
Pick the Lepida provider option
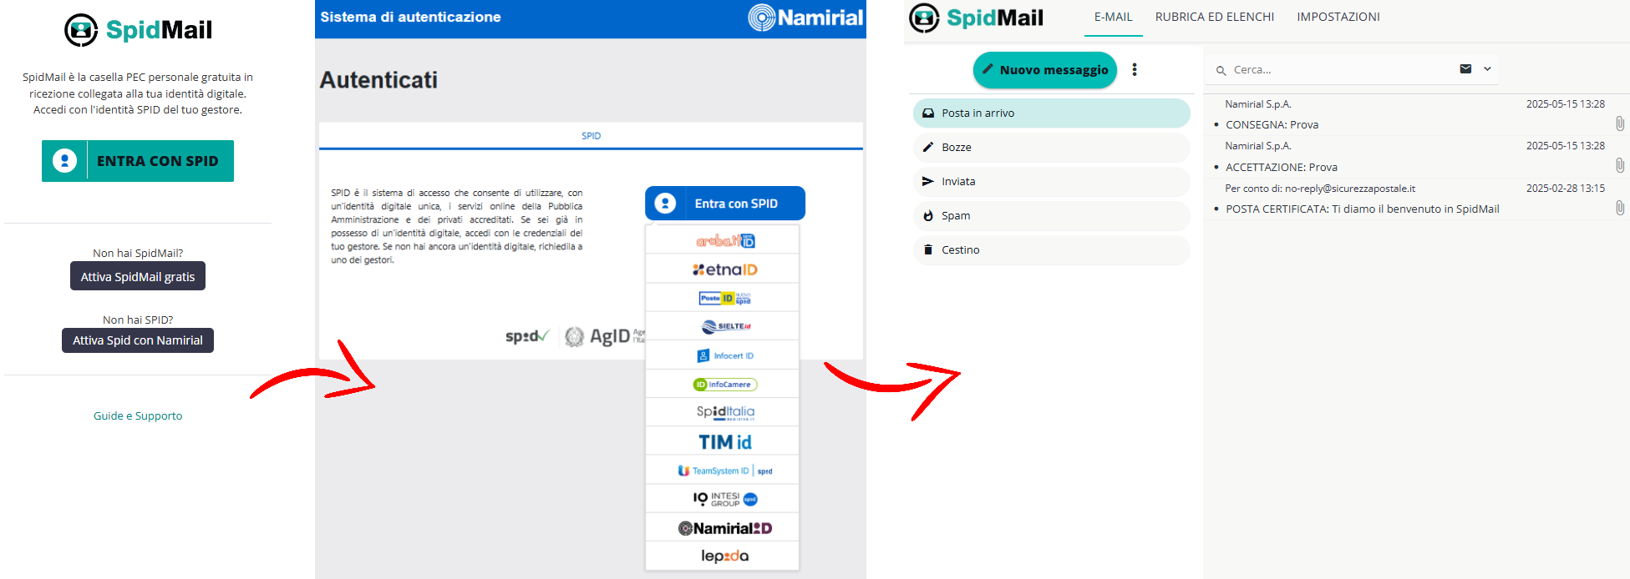[x=724, y=556]
